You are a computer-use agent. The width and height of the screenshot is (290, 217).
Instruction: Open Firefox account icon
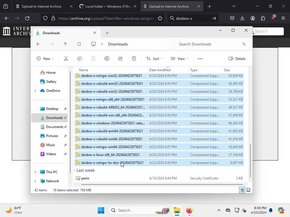coord(253,18)
